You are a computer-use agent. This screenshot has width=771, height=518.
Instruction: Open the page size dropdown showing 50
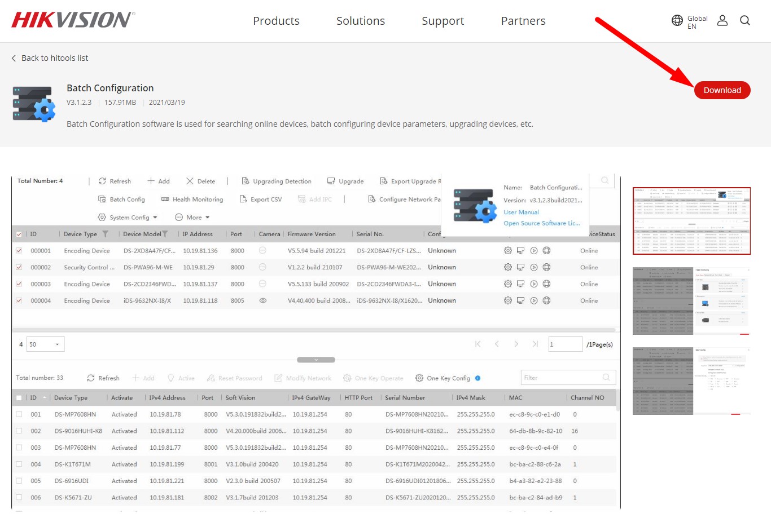coord(46,344)
